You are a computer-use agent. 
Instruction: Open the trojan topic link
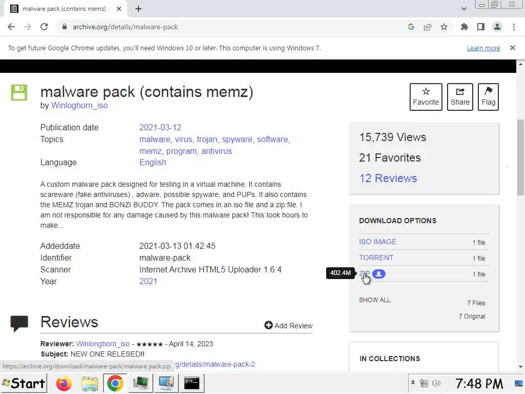coord(207,139)
